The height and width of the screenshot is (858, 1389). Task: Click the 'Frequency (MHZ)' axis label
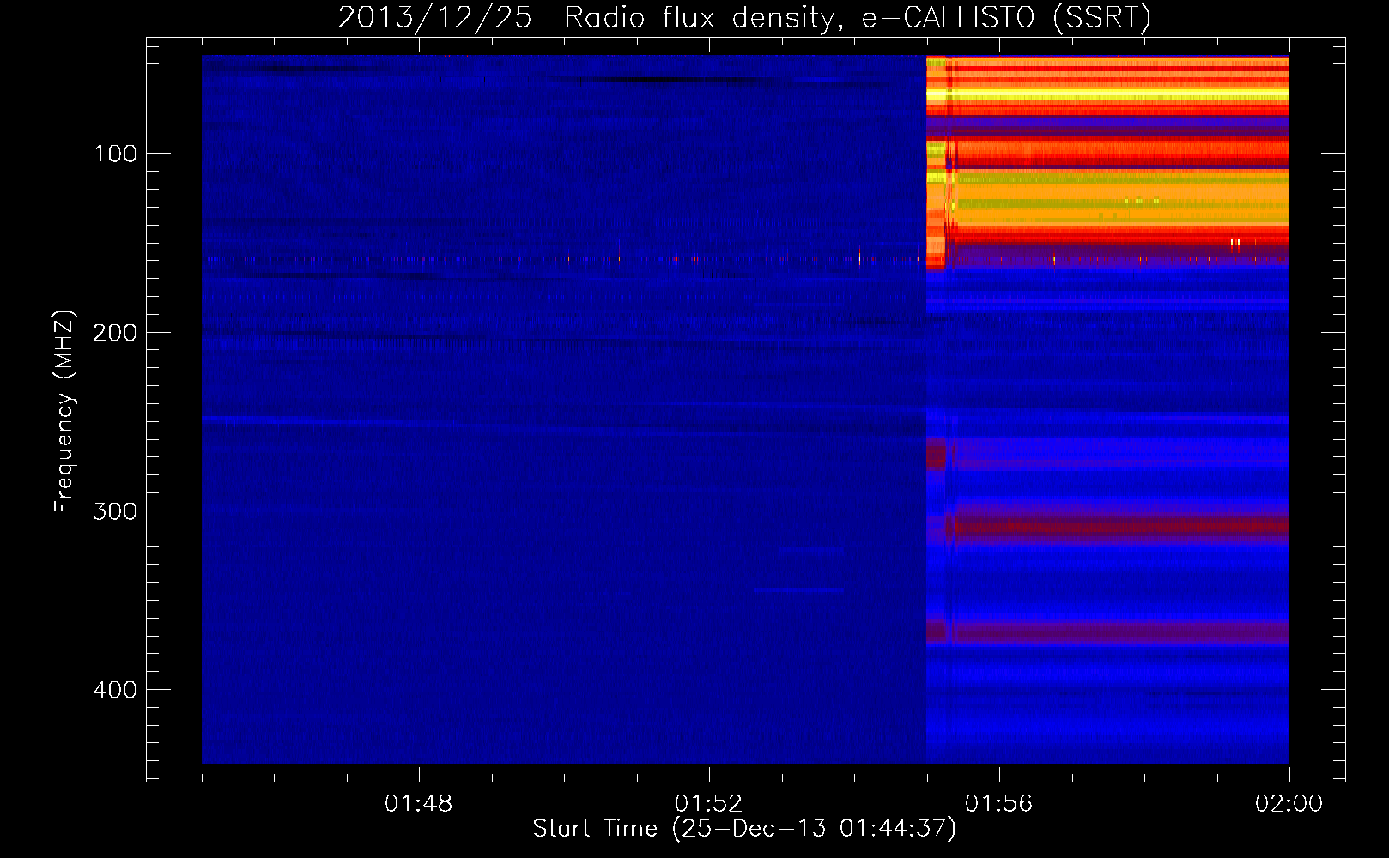tap(64, 412)
